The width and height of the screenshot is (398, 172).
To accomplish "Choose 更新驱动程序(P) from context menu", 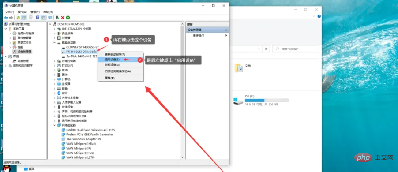I will coord(120,55).
